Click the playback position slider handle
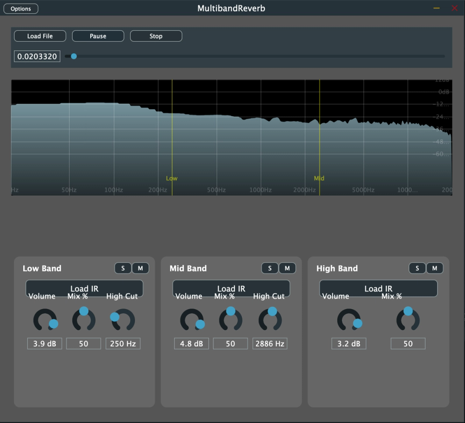 73,56
